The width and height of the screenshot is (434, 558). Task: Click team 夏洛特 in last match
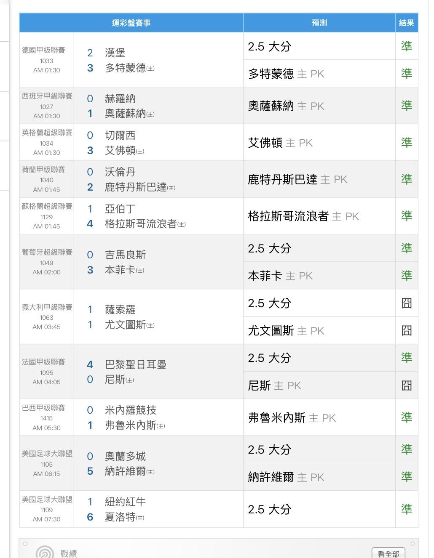121,517
